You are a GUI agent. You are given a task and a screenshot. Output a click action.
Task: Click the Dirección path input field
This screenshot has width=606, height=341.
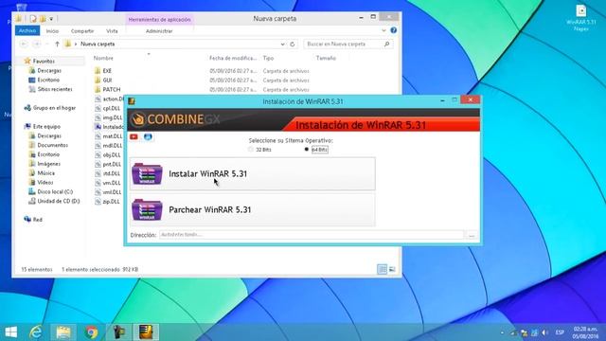point(312,235)
